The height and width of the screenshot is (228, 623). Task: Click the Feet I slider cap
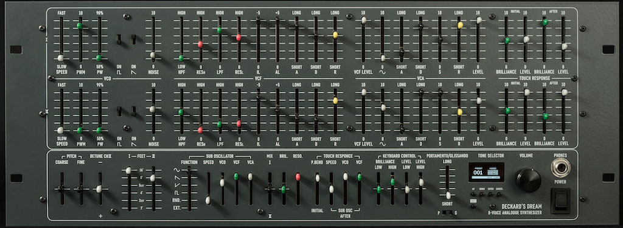(128, 170)
